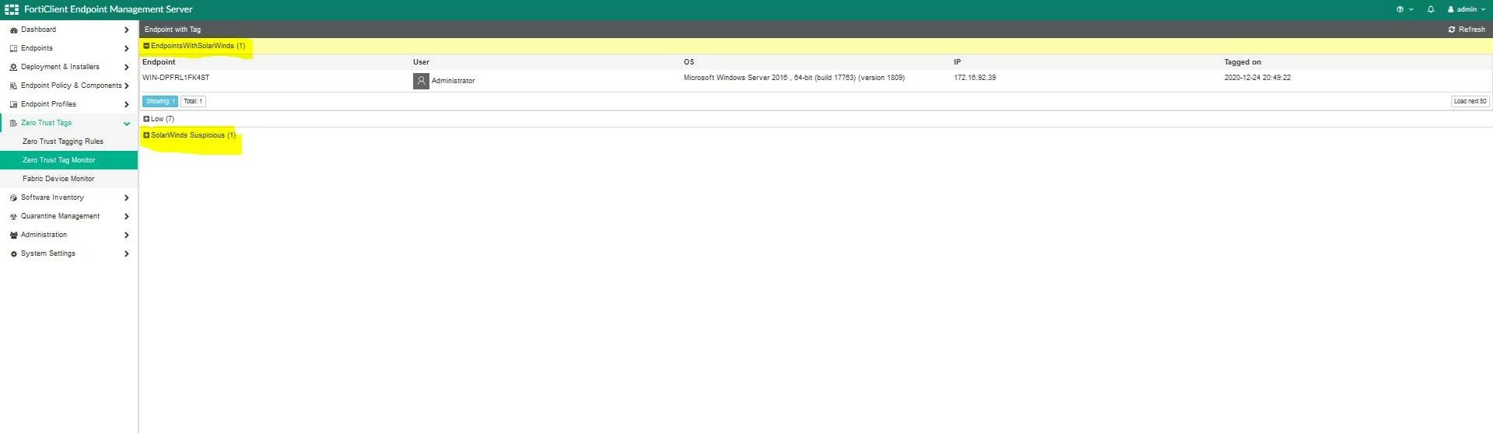The image size is (1493, 433).
Task: Click the Showing: 1 badge
Action: 160,101
